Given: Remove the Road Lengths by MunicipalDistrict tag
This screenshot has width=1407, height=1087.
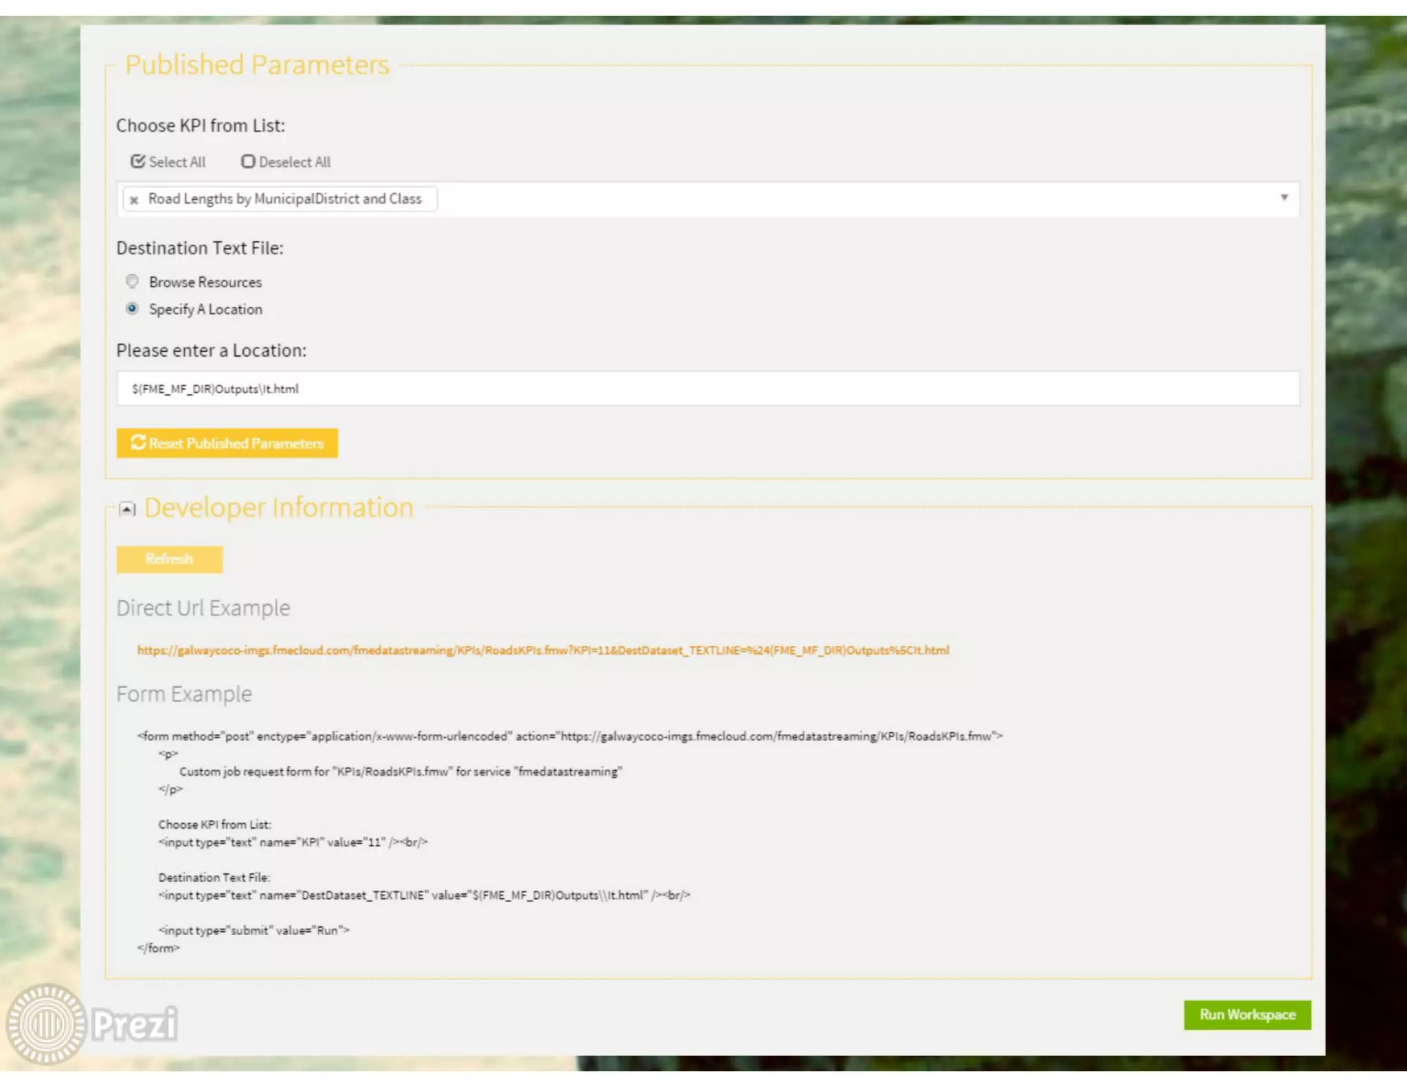Looking at the screenshot, I should [134, 200].
